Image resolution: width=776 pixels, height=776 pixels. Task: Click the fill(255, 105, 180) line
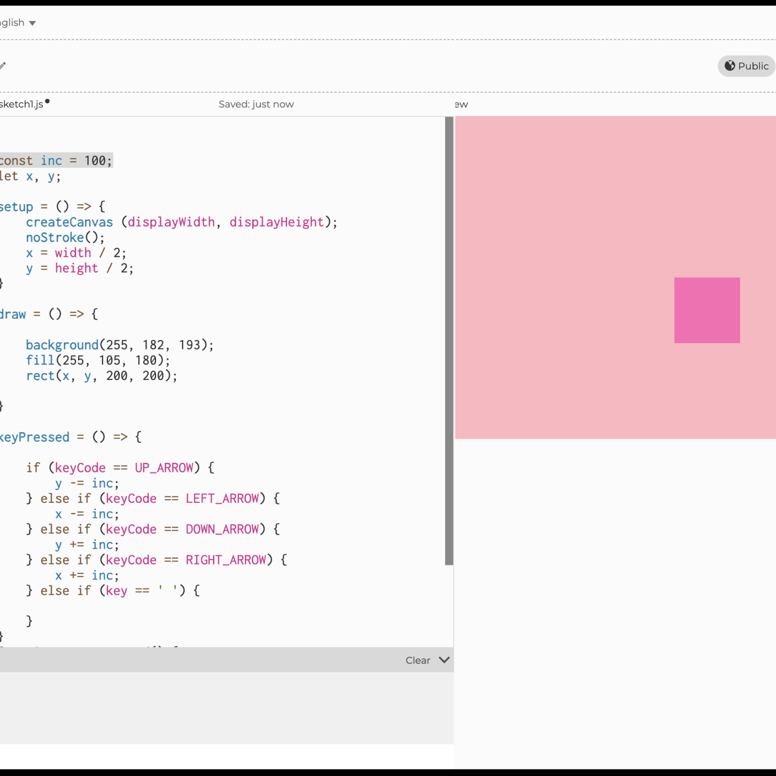point(98,360)
